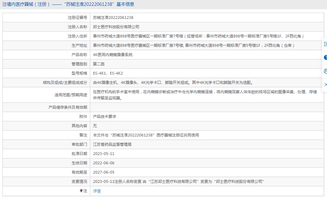
Task: Click the 生产地址 address value
Action: tap(194, 45)
